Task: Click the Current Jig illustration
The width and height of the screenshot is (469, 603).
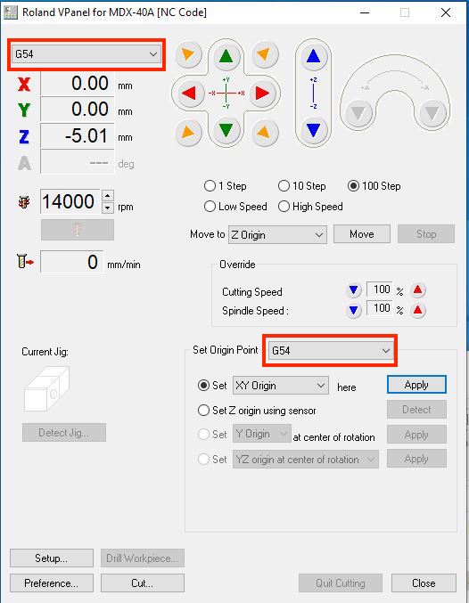Action: 46,389
